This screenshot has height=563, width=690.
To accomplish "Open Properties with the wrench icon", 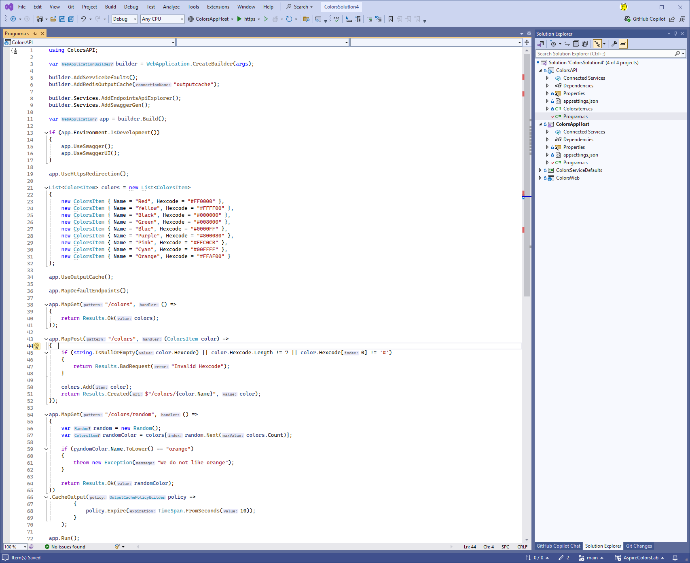I will 614,44.
